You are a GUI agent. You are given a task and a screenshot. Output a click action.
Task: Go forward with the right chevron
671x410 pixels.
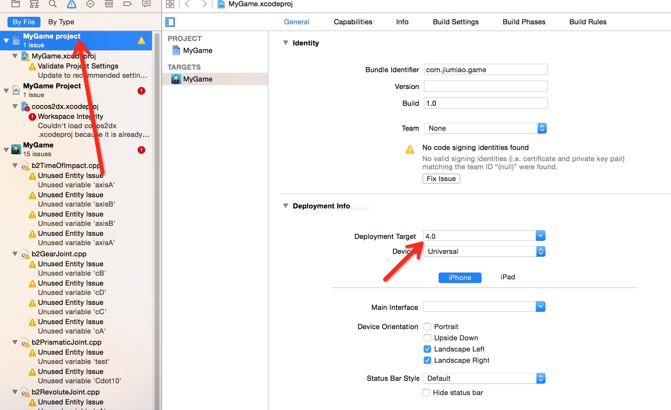pos(204,4)
